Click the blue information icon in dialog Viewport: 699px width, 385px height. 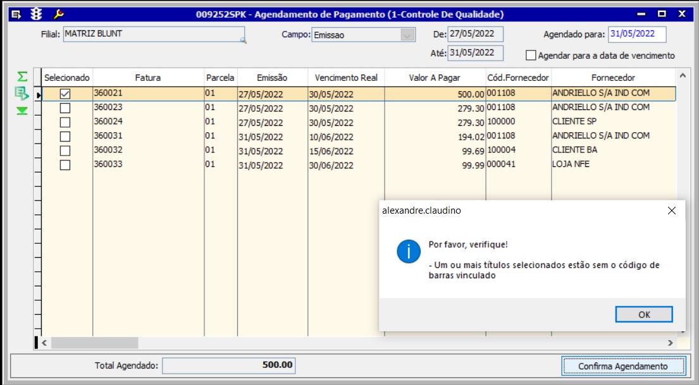pos(409,251)
